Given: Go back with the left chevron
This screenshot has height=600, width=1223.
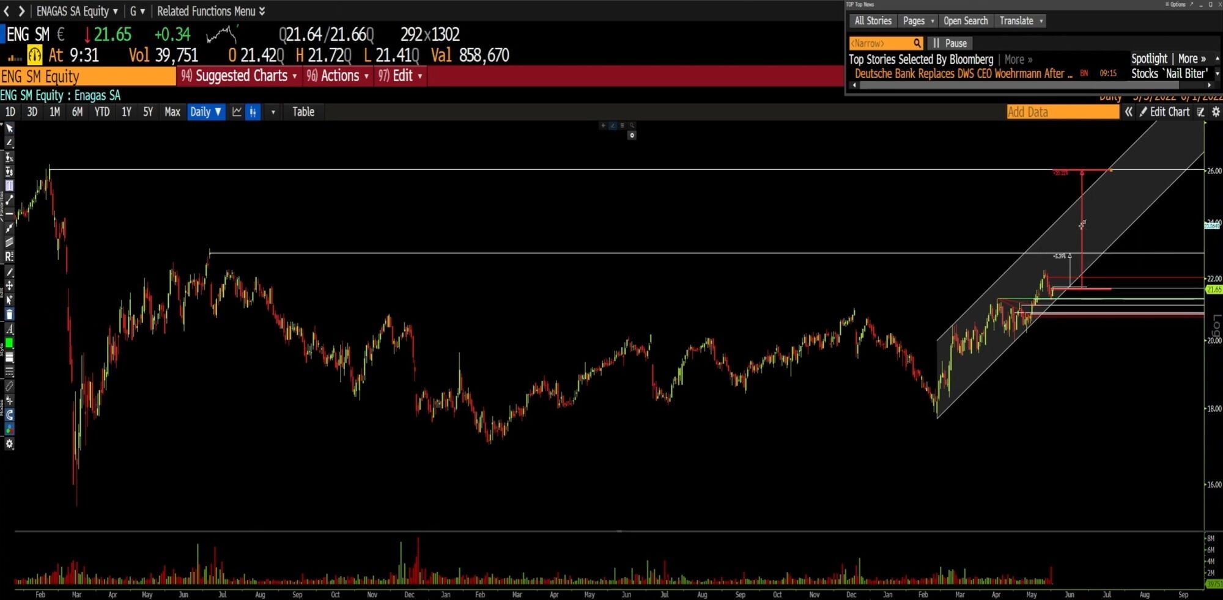Looking at the screenshot, I should pos(7,11).
